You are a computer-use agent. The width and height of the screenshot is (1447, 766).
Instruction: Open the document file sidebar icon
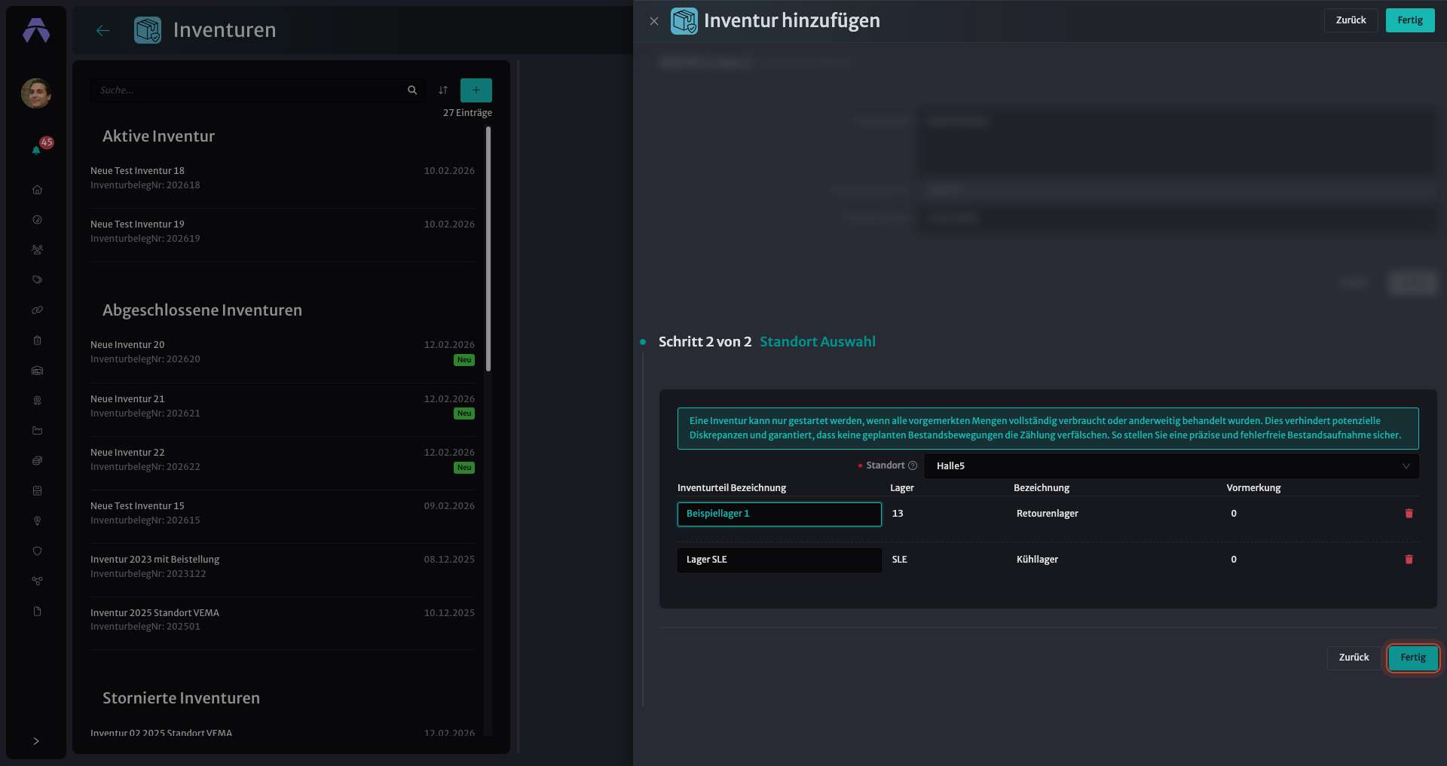pyautogui.click(x=37, y=612)
